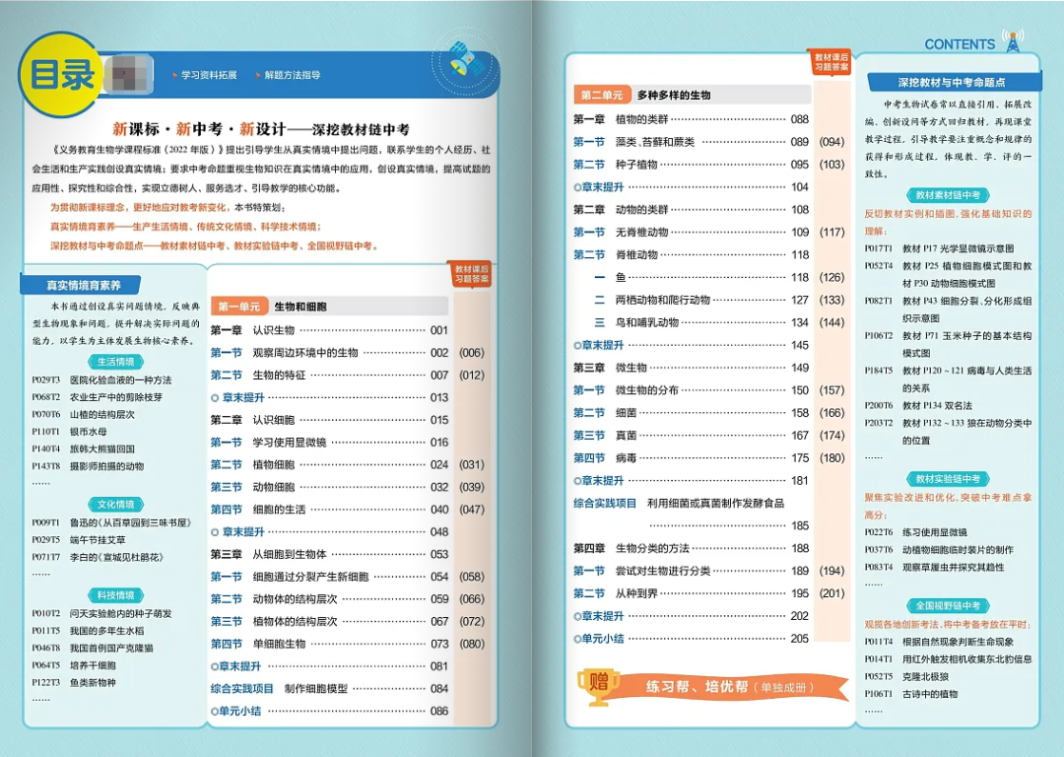Viewport: 1064px width, 757px height.
Task: Open the 第四节 病毒 entry
Action: tap(691, 458)
